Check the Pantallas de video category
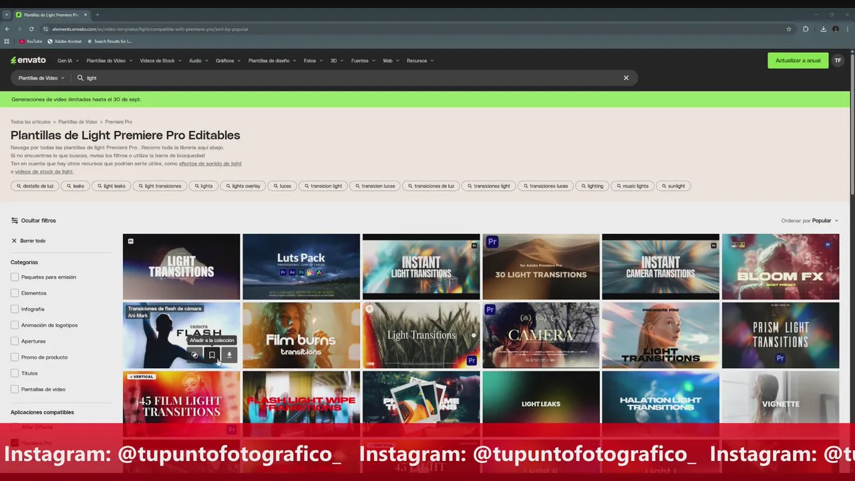Screen dimensions: 855x481 coord(15,389)
